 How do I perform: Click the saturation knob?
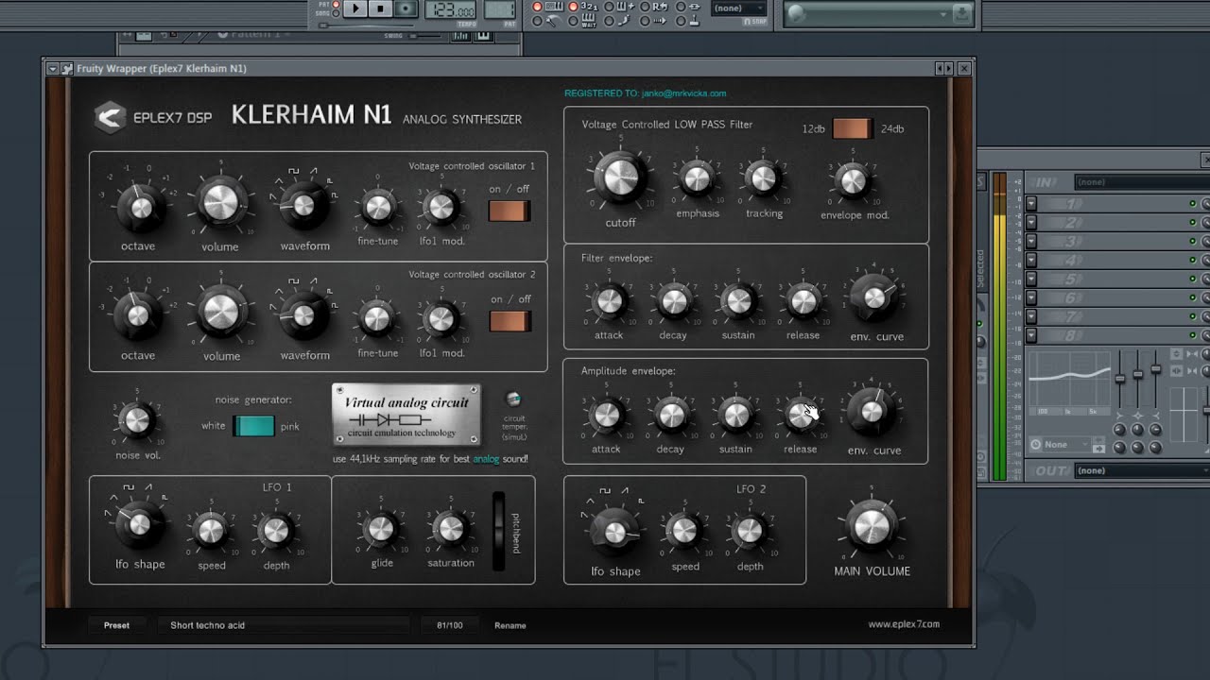[x=449, y=528]
